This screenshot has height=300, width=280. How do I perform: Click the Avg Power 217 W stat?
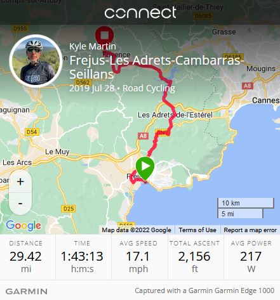pos(251,258)
